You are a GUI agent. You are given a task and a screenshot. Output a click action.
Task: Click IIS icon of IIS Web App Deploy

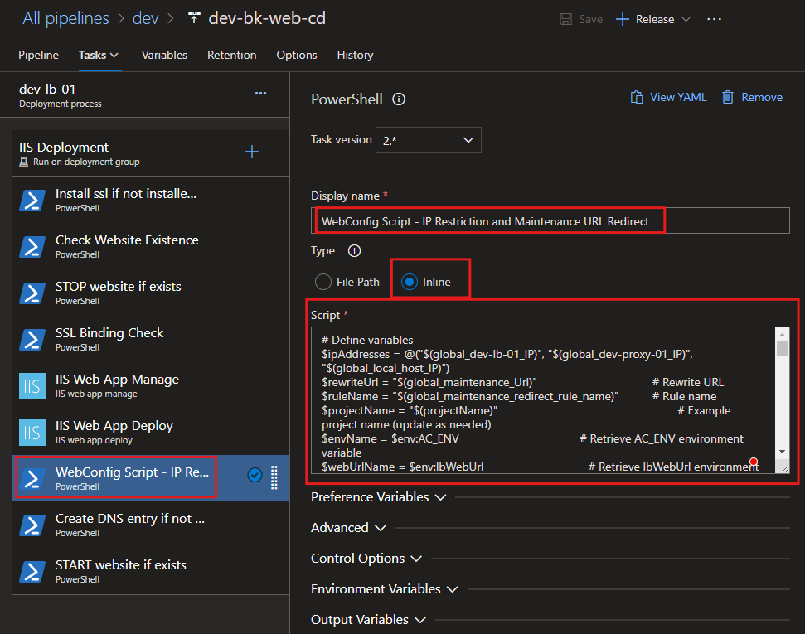[x=32, y=433]
